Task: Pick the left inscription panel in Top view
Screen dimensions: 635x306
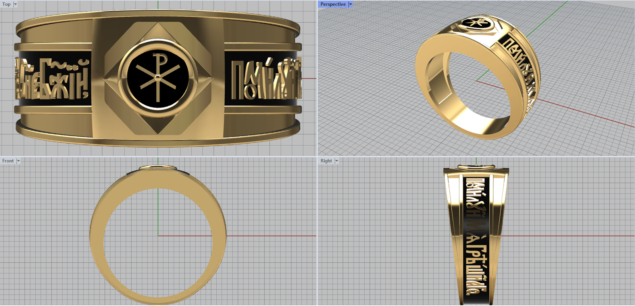Action: [x=52, y=78]
